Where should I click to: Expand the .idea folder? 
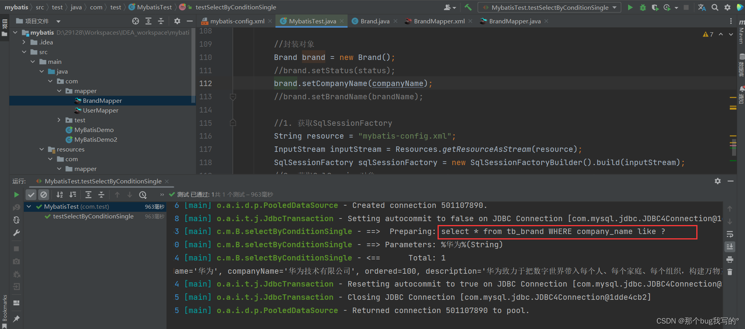tap(24, 42)
